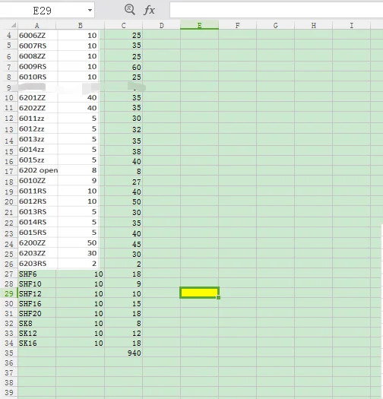Select the cell with 6202 open
Viewport: 383px width, 399px height.
(x=38, y=170)
